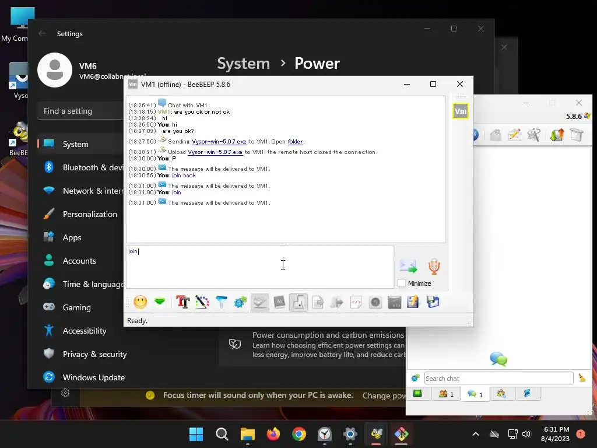Click the send folder arrow icon

tap(337, 302)
